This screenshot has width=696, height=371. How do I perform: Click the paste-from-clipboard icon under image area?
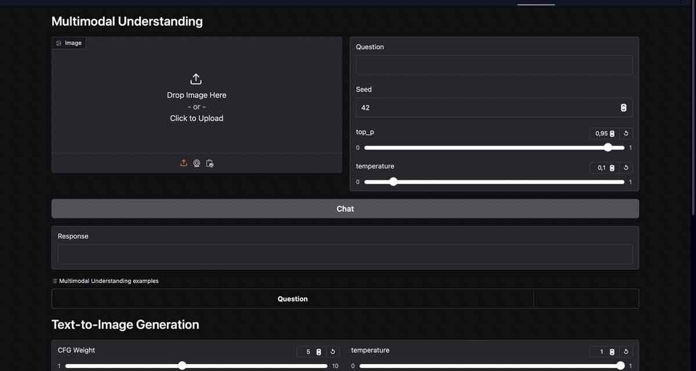pos(210,163)
